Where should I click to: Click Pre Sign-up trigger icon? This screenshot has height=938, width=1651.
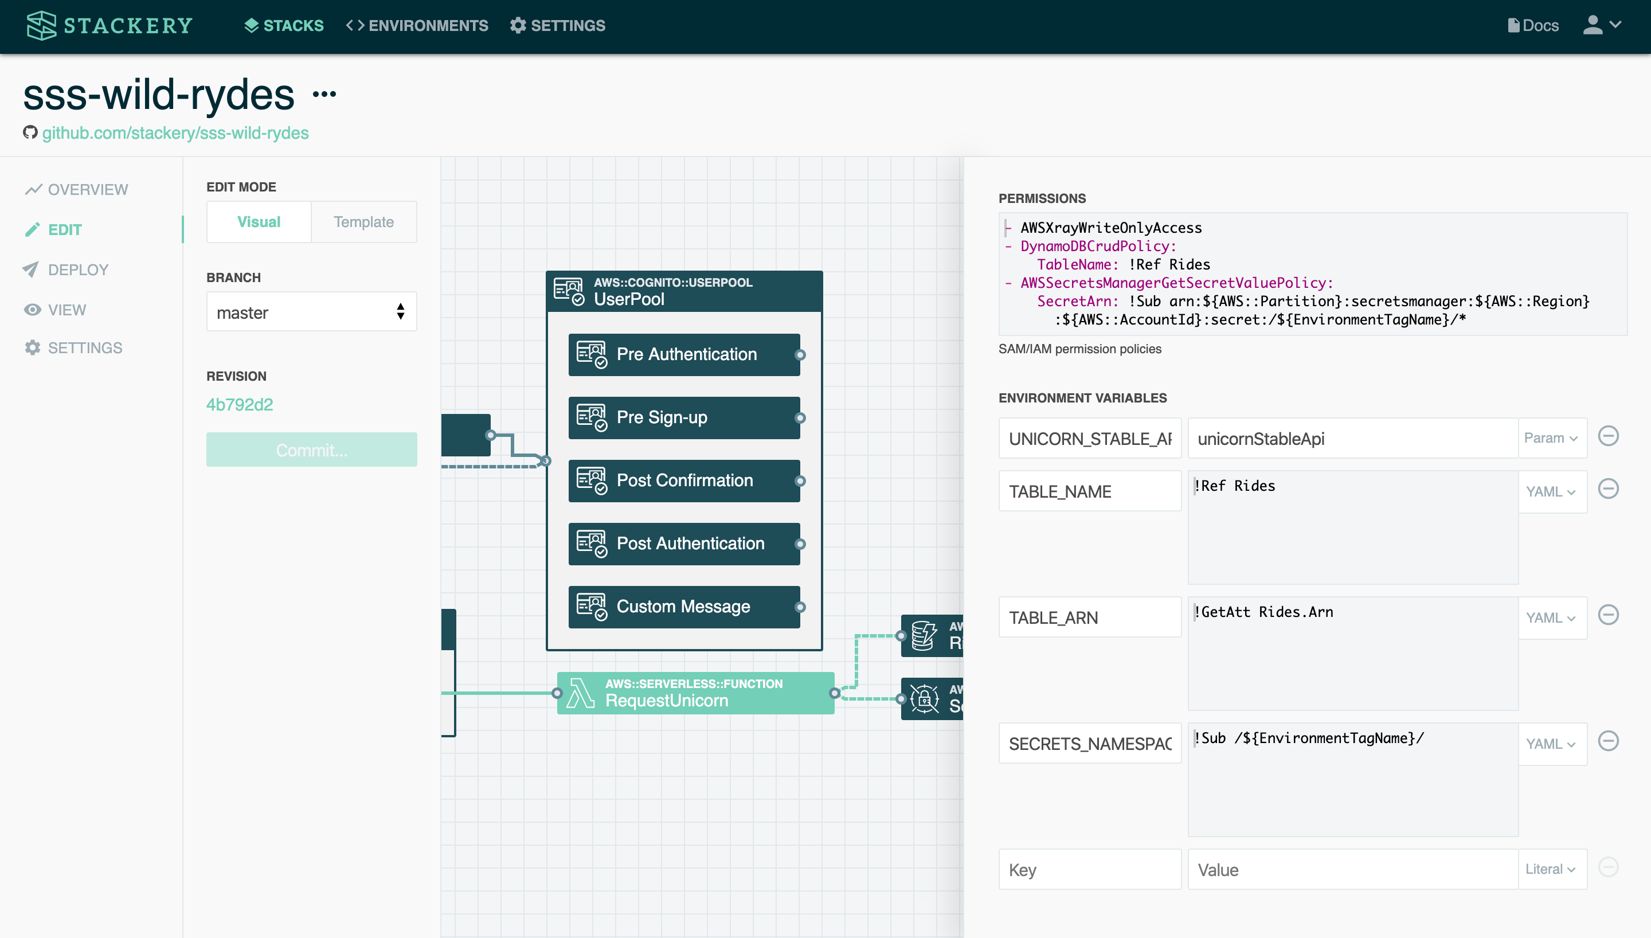592,417
